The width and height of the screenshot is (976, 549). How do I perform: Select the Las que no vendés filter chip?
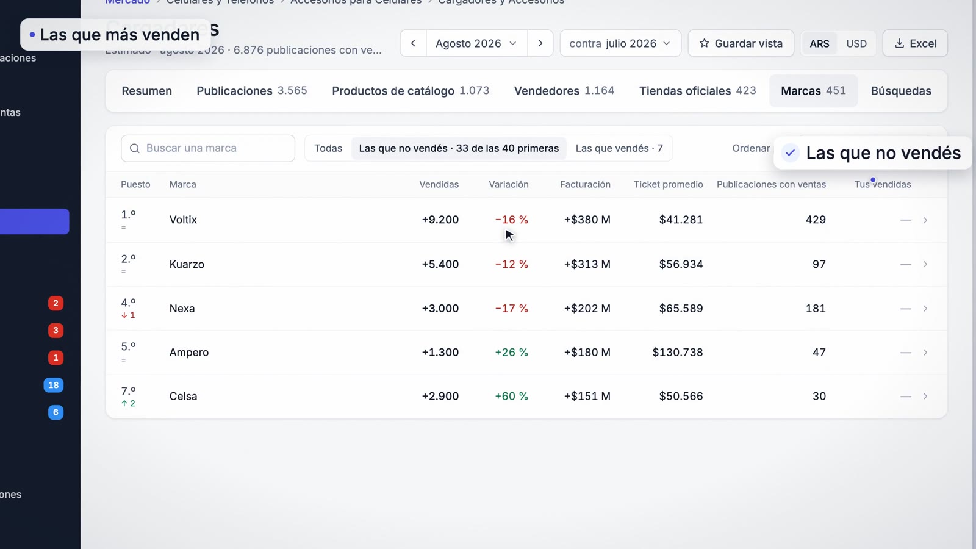[x=459, y=148]
